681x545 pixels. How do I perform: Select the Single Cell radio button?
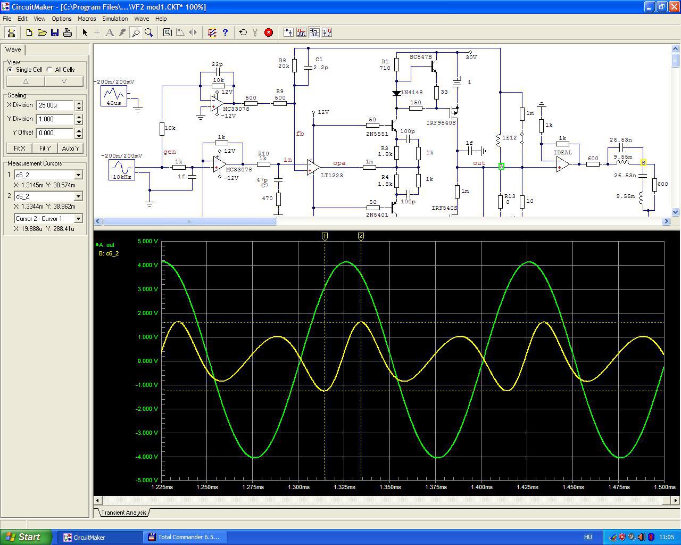[10, 70]
